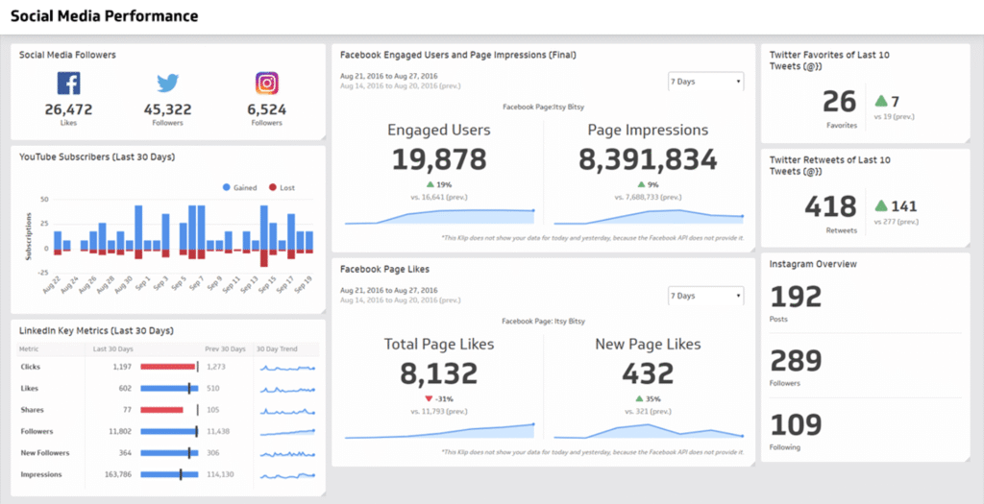Click the Twitter bird icon
This screenshot has height=504, width=984.
(x=168, y=84)
